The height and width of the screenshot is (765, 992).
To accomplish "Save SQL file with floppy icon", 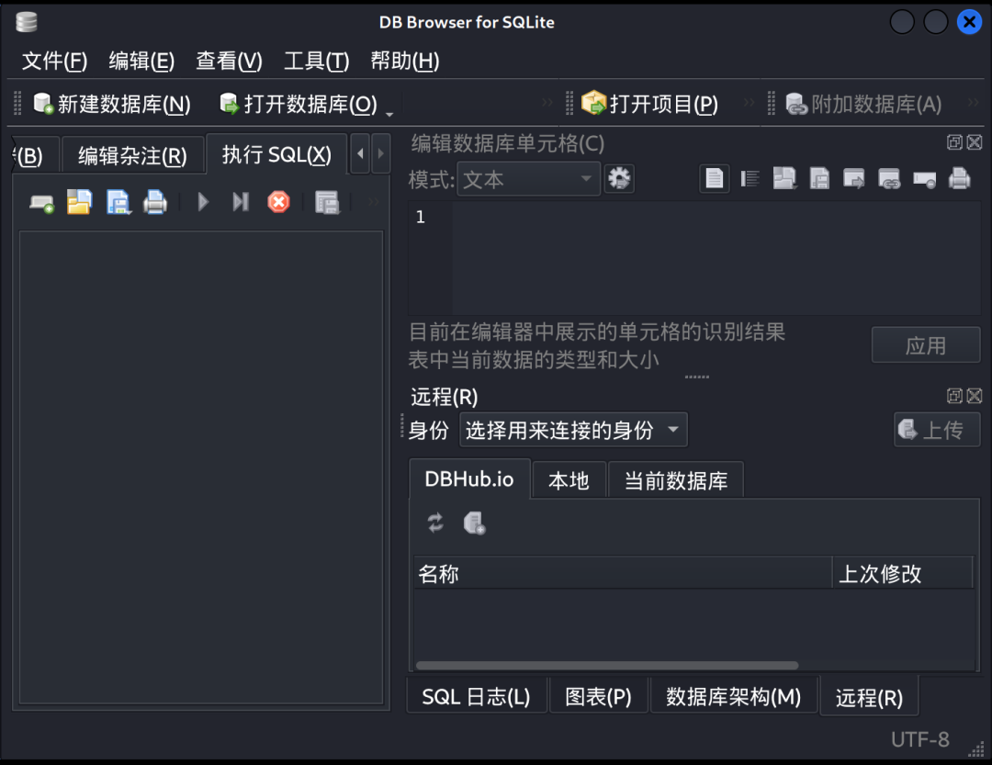I will [x=118, y=202].
